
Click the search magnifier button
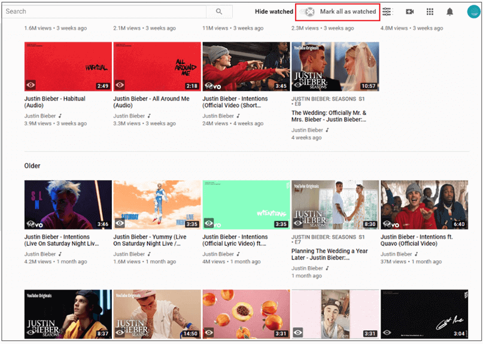pyautogui.click(x=219, y=11)
